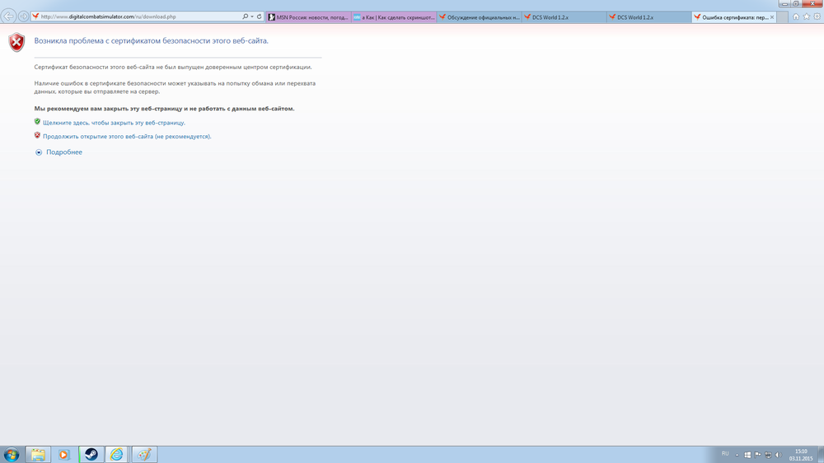
Task: Click the Show Desktop strip at taskbar end
Action: pos(821,455)
